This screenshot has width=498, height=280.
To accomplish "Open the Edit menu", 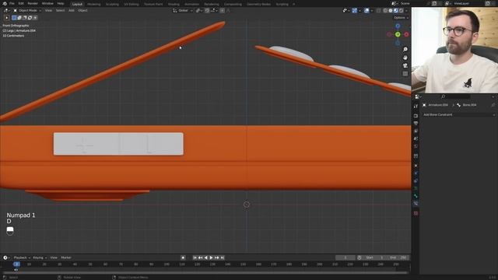I will pos(21,3).
